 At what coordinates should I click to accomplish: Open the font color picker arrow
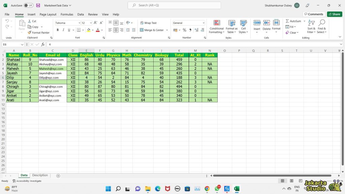[x=101, y=30]
